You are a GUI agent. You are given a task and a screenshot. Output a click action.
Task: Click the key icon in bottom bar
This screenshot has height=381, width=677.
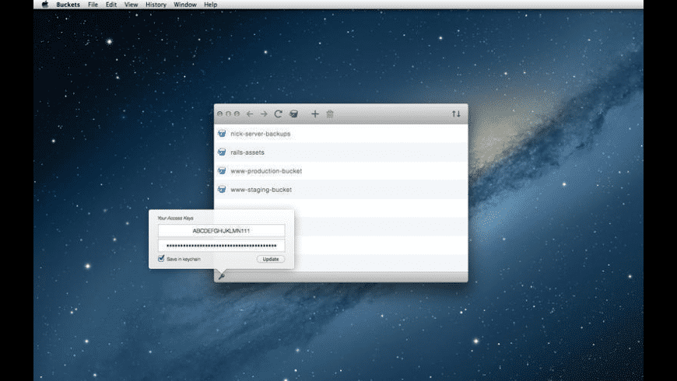coord(222,276)
